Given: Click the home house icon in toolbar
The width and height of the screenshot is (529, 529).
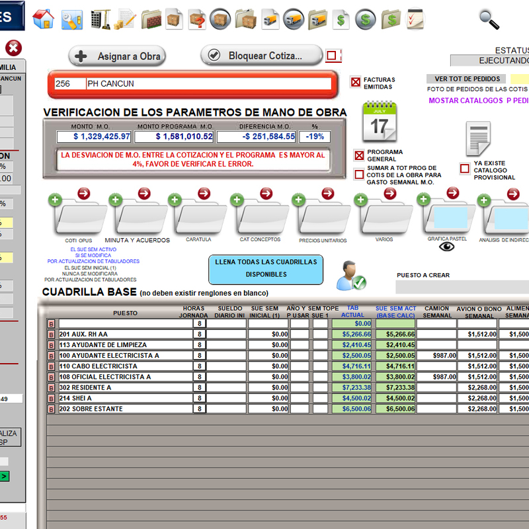Looking at the screenshot, I should click(x=43, y=19).
